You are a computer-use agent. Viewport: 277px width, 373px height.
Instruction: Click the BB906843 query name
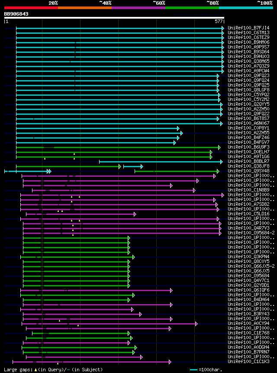click(16, 14)
